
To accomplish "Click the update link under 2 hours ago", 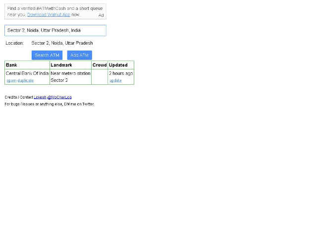I will tap(115, 80).
